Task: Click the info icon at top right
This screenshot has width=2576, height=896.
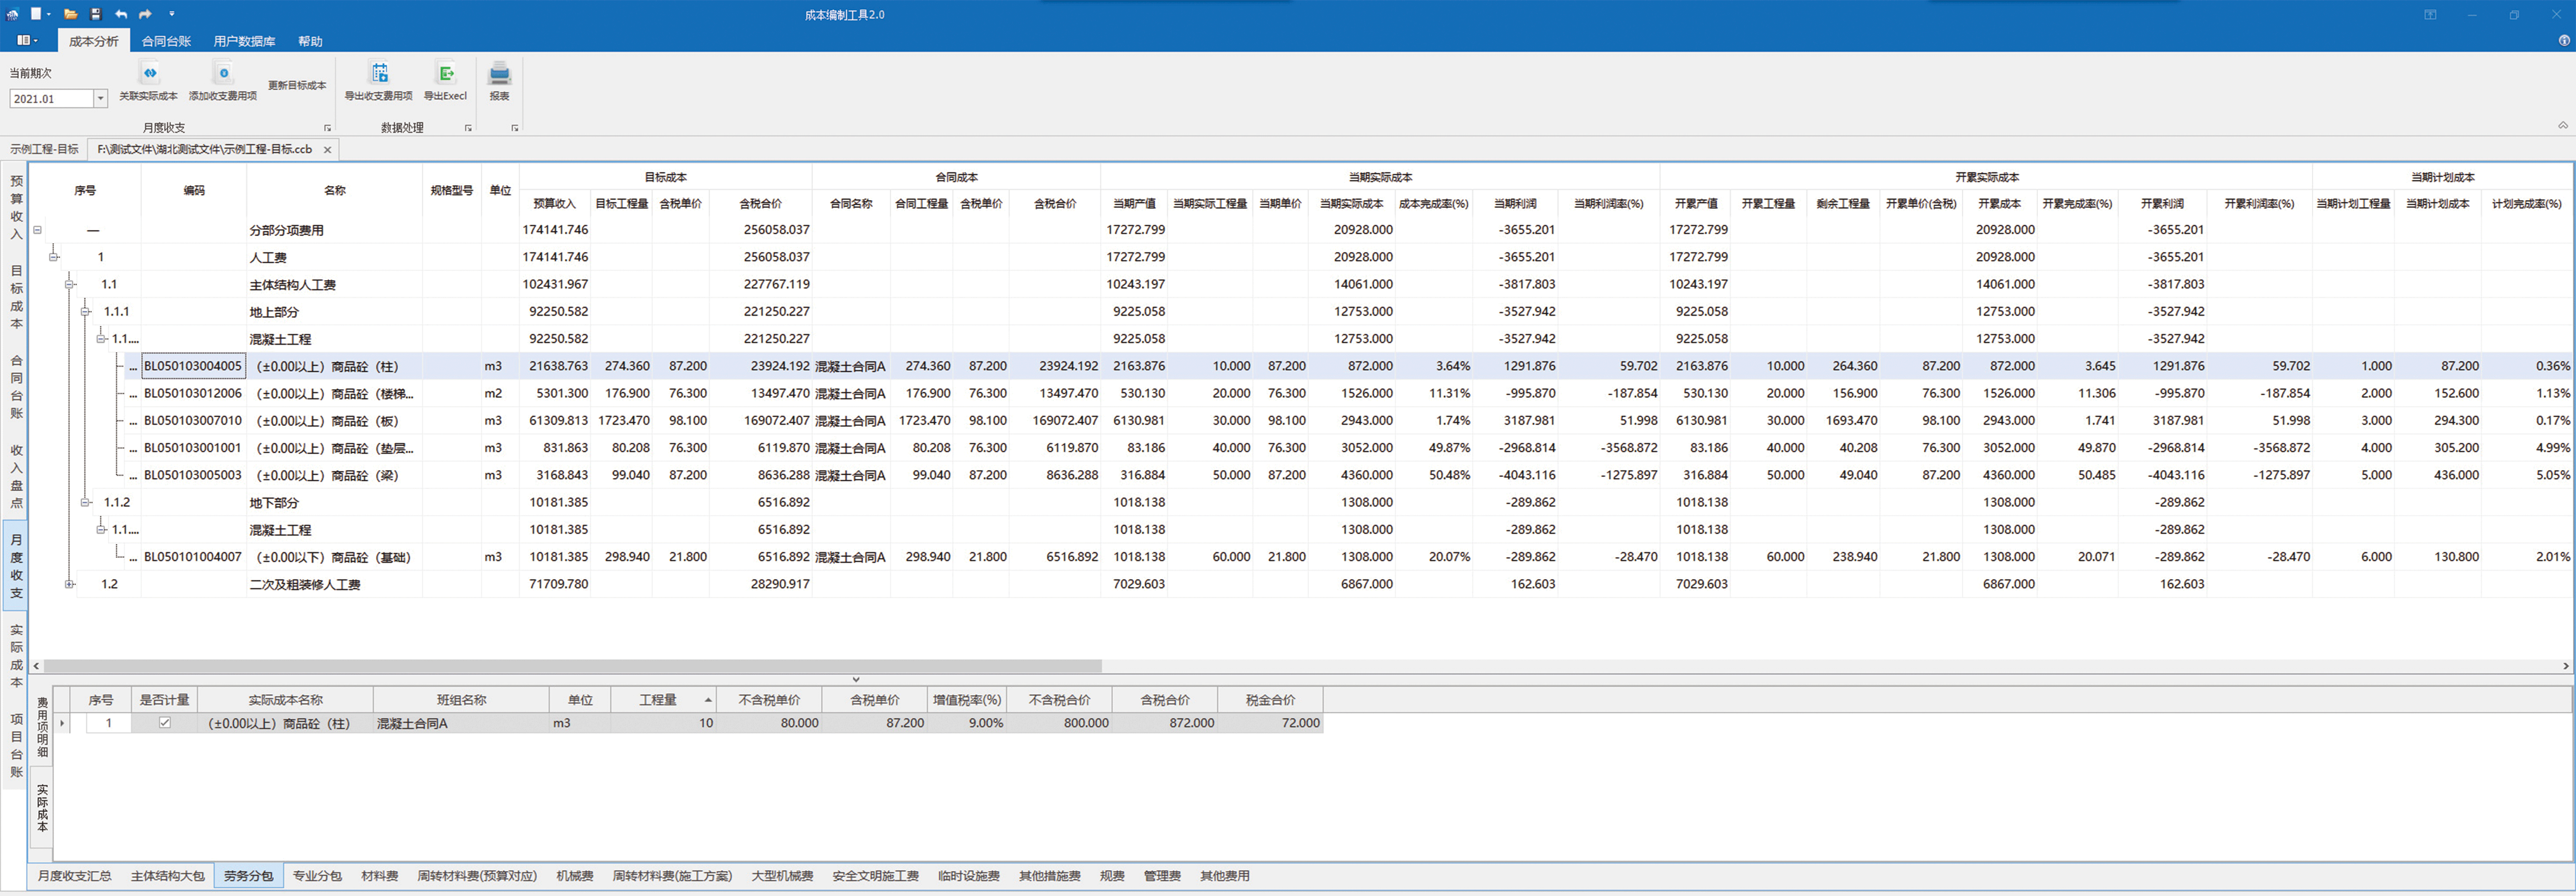Action: (2563, 41)
